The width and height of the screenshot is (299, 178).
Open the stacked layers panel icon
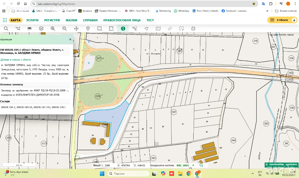41,29
